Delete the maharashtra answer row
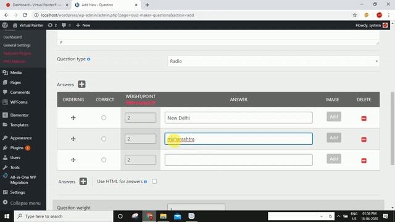395x222 pixels. (x=364, y=139)
